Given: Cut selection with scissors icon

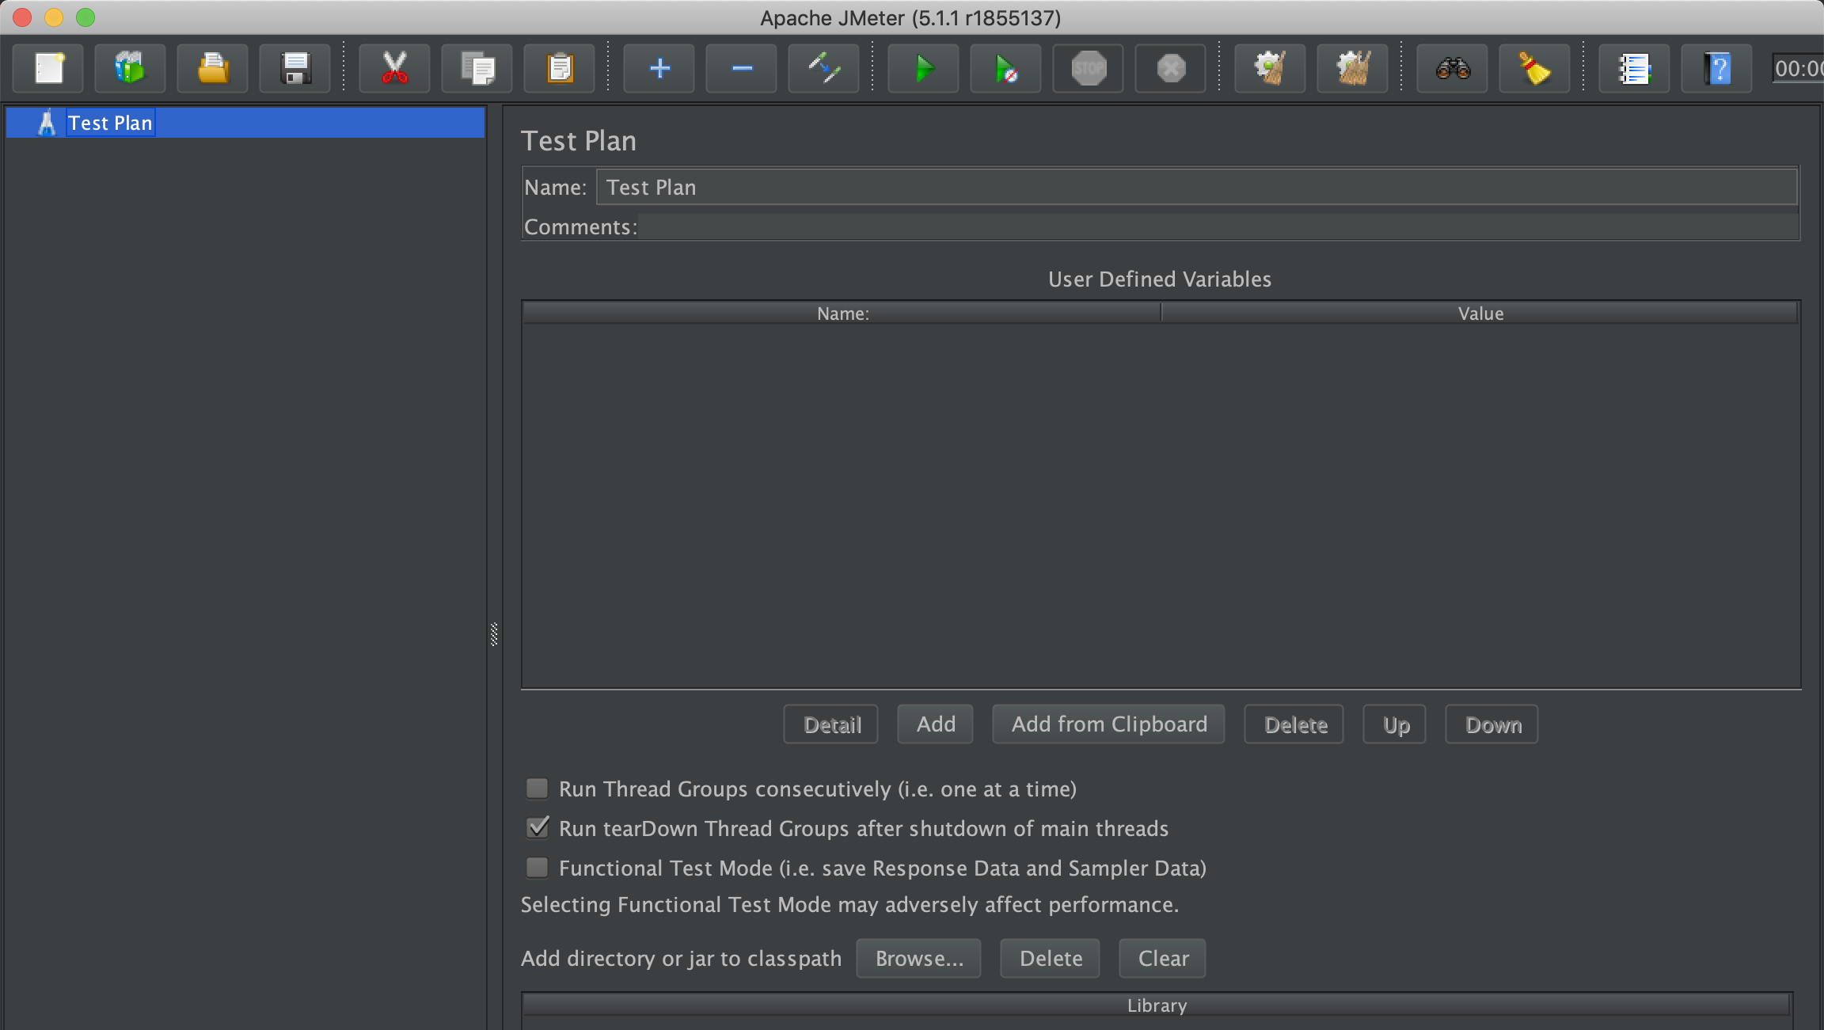Looking at the screenshot, I should 394,69.
